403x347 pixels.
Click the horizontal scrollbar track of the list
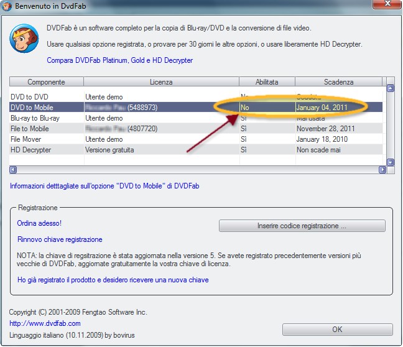tap(198, 170)
